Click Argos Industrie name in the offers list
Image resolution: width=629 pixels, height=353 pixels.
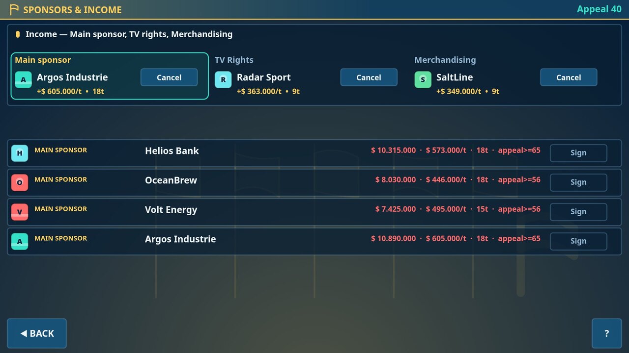point(180,239)
